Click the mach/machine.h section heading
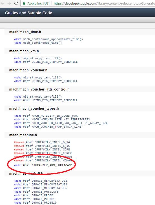 point(23,135)
